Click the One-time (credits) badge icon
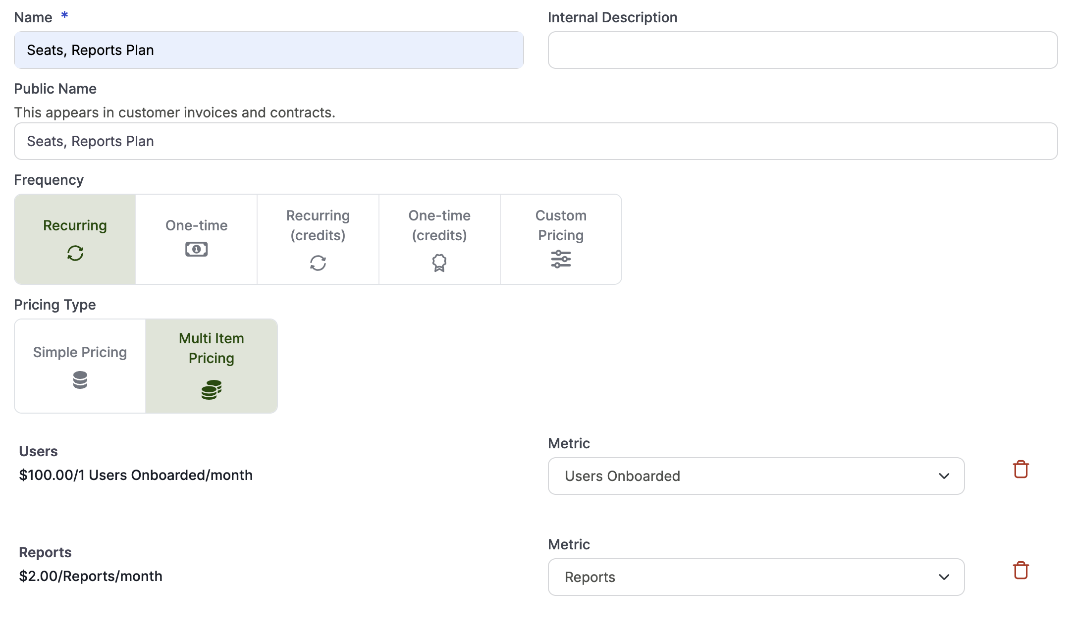 click(439, 263)
